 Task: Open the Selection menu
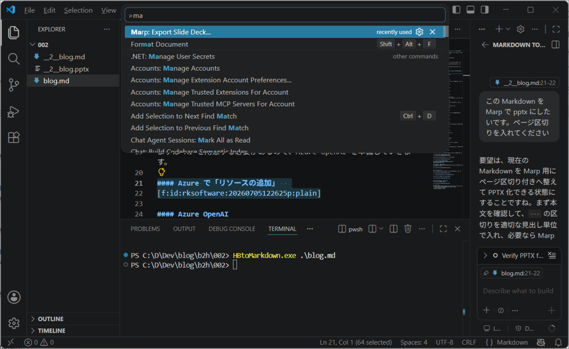(x=78, y=10)
